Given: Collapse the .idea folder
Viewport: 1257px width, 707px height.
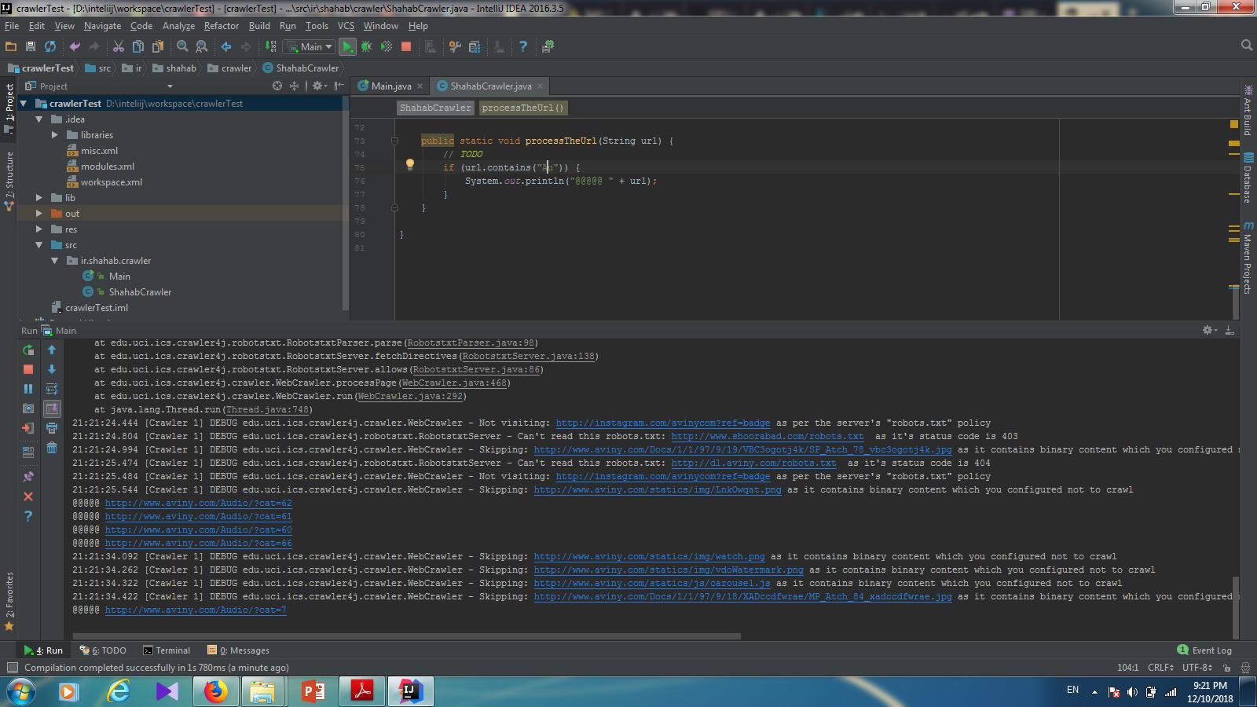Looking at the screenshot, I should pos(39,119).
